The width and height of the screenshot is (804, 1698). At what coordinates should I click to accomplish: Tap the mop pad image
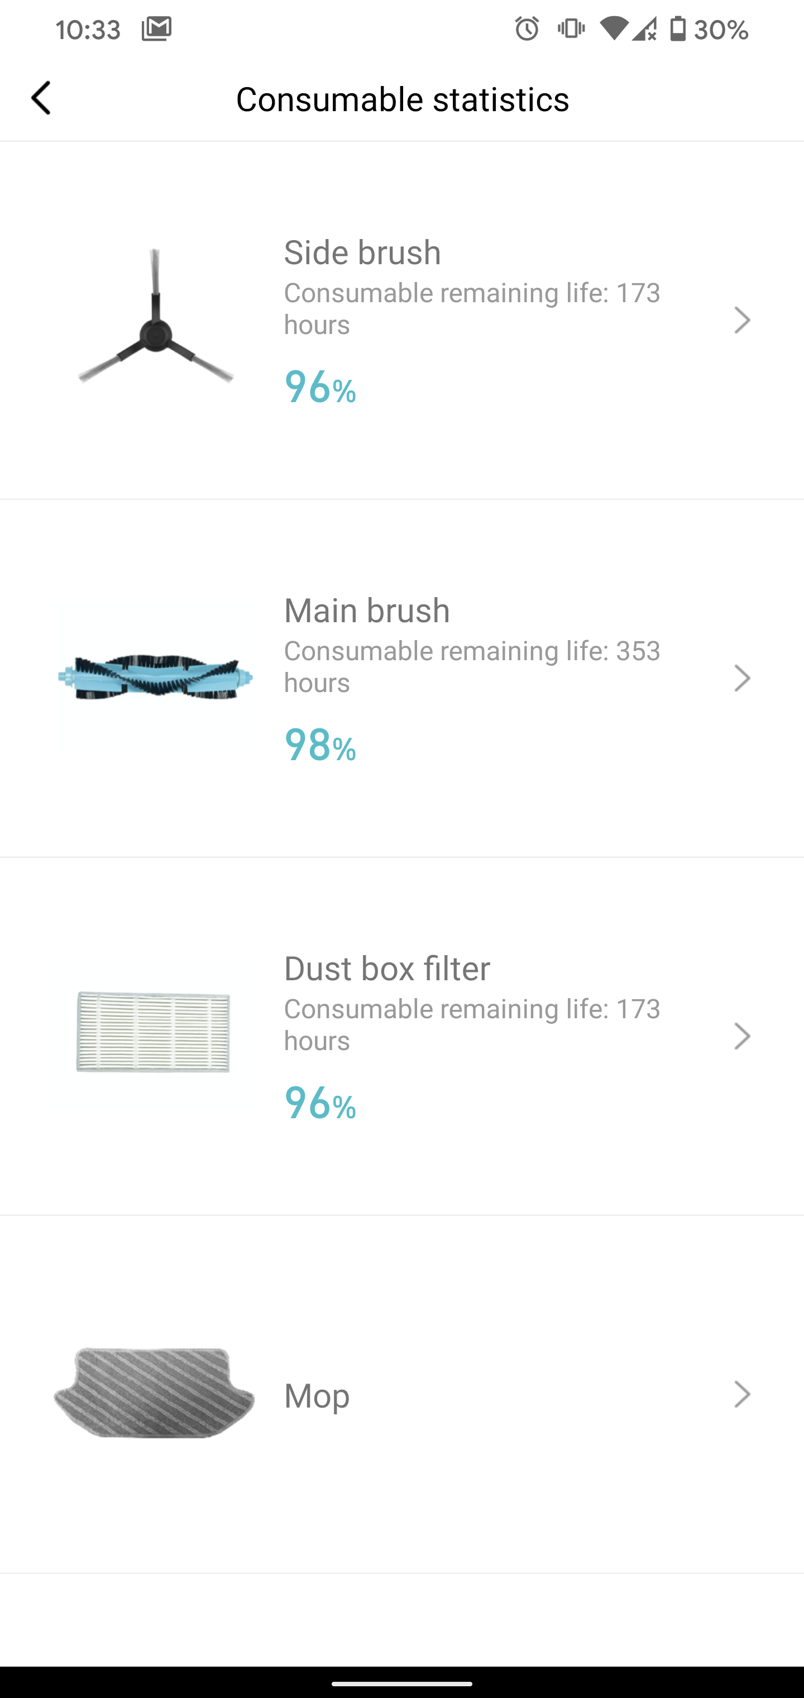[154, 1394]
